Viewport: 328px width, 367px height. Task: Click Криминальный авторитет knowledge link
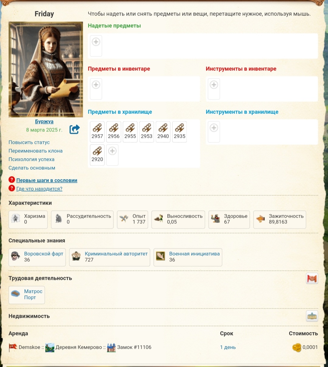[x=116, y=254]
